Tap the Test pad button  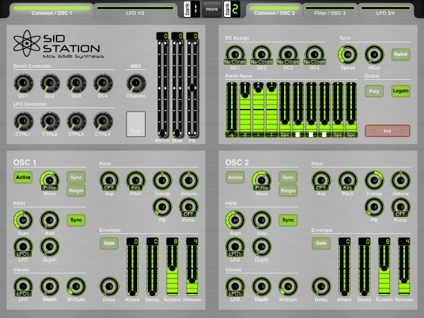[x=136, y=124]
